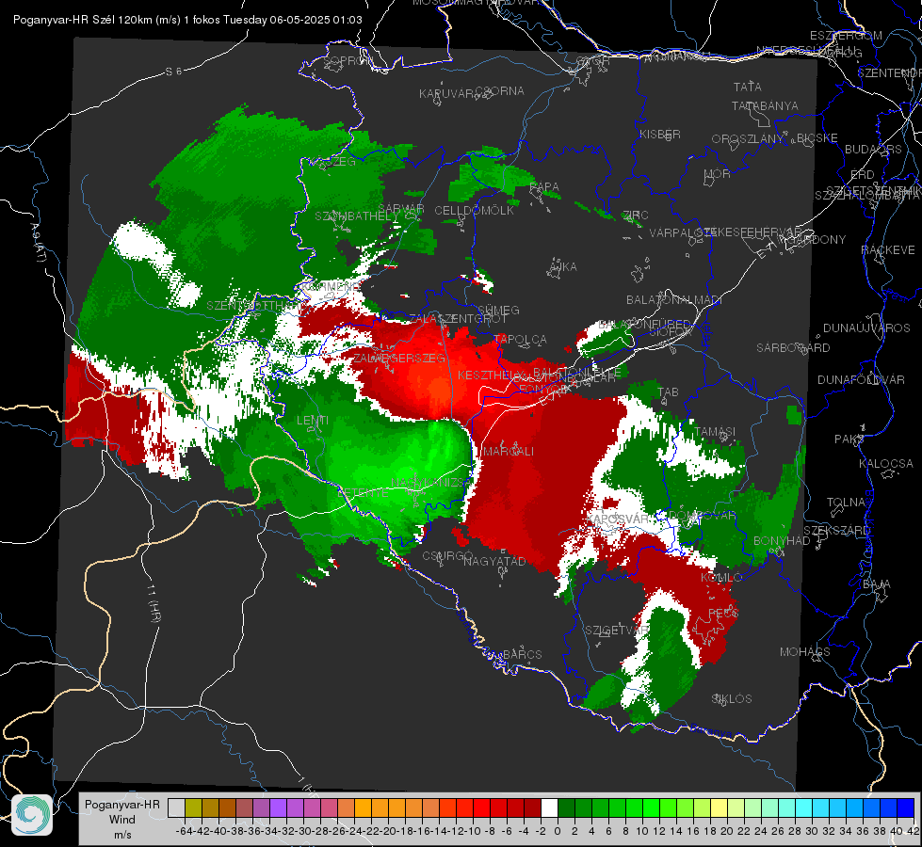Click the 'A 9 (AT)' road label
Screen dimensions: 922x847
pyautogui.click(x=38, y=243)
